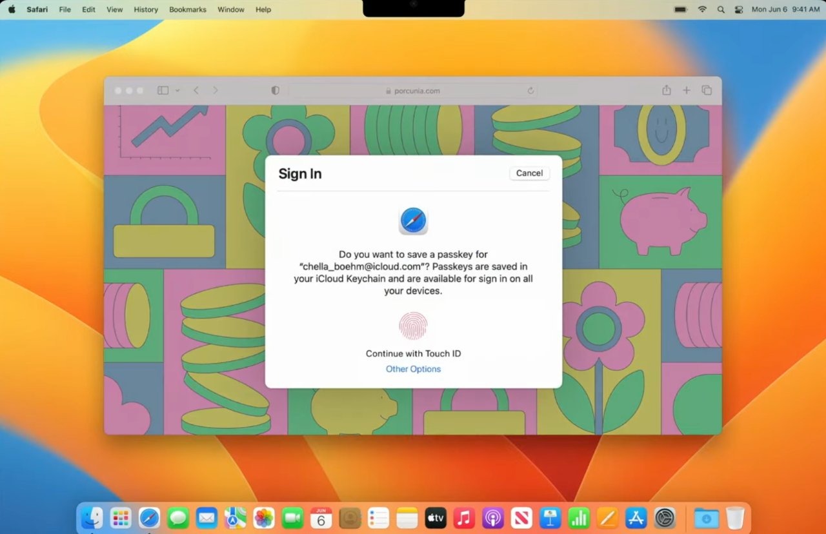Tap the Touch ID fingerprint icon
Image resolution: width=826 pixels, height=534 pixels.
click(x=413, y=326)
